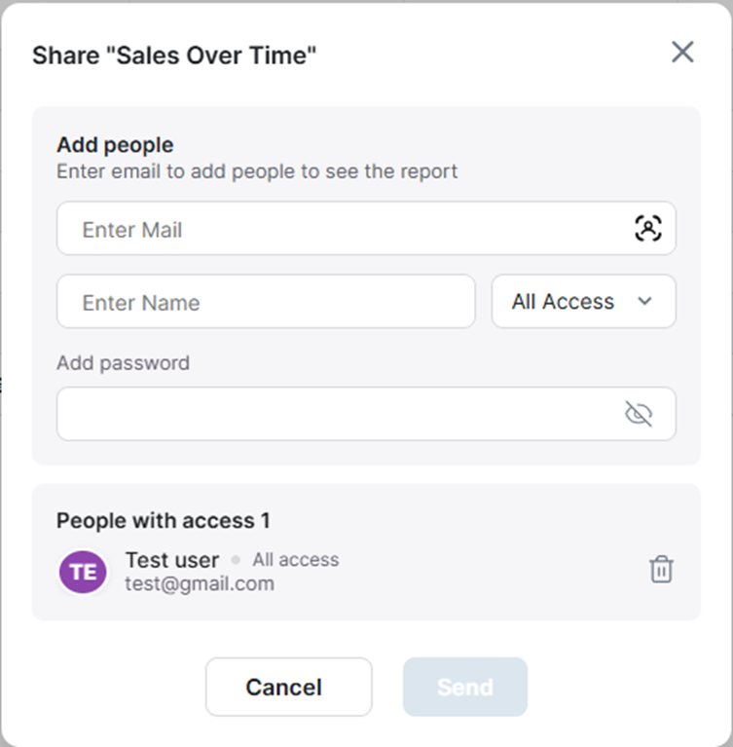Click the purple TE avatar

coord(83,572)
